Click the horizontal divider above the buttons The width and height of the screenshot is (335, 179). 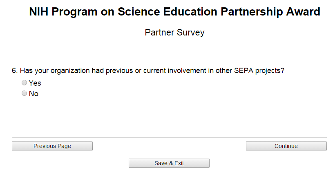(x=169, y=137)
